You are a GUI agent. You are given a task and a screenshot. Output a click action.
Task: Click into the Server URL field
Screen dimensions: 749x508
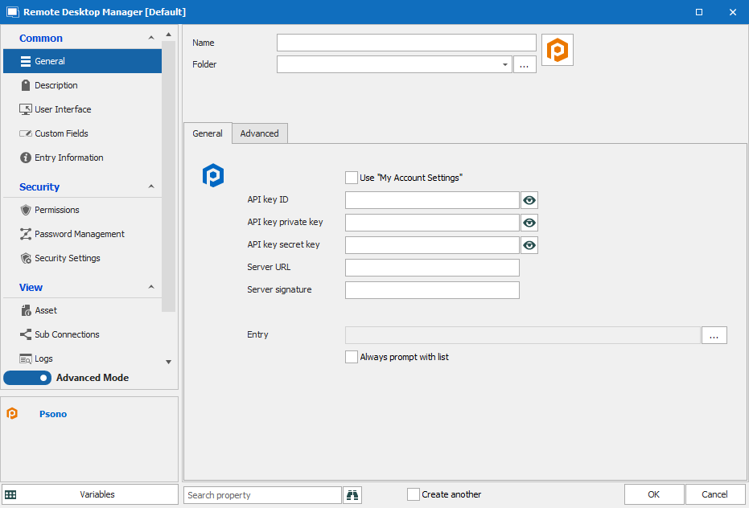432,268
